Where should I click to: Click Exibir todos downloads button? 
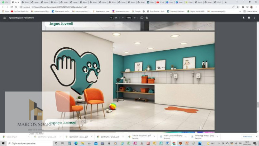248,137
